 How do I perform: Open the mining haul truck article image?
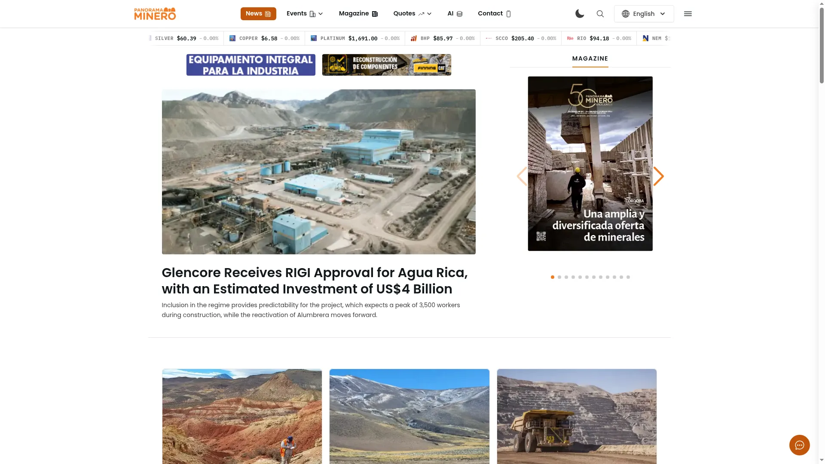(577, 416)
